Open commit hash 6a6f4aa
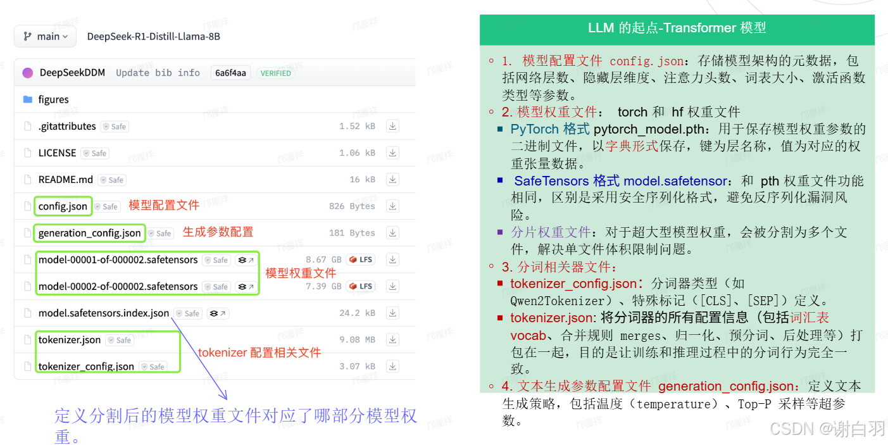 [x=230, y=73]
